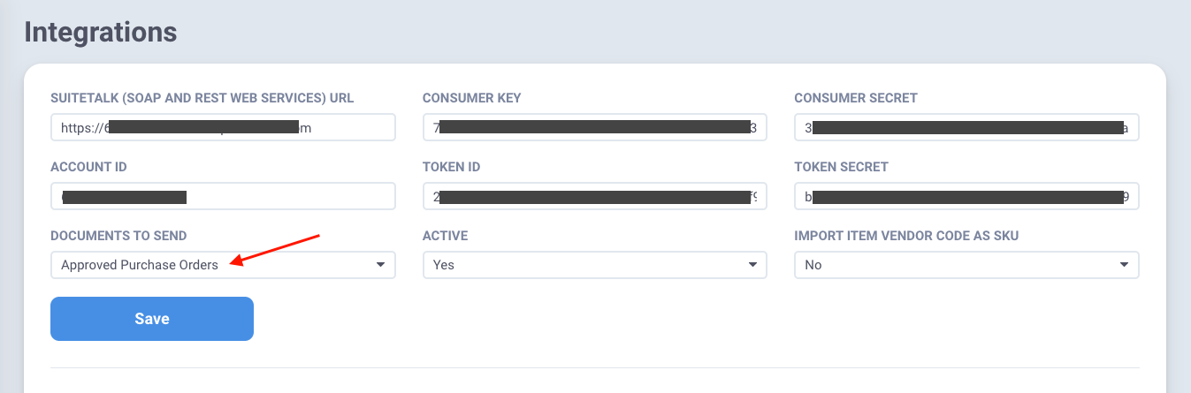Click the caret arrow in the Active select
The image size is (1191, 393).
(752, 265)
